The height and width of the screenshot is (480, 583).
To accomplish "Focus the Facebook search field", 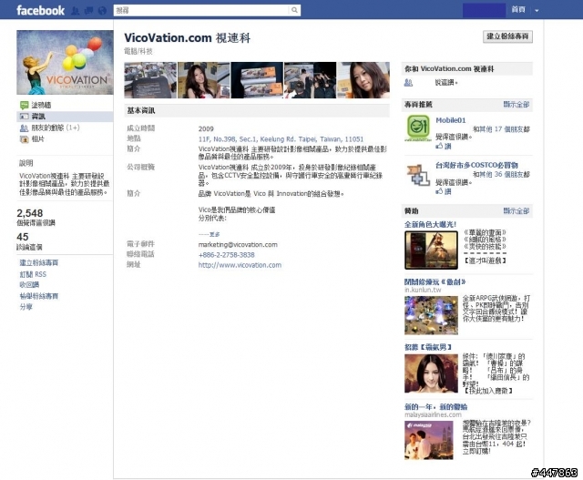I will 201,10.
